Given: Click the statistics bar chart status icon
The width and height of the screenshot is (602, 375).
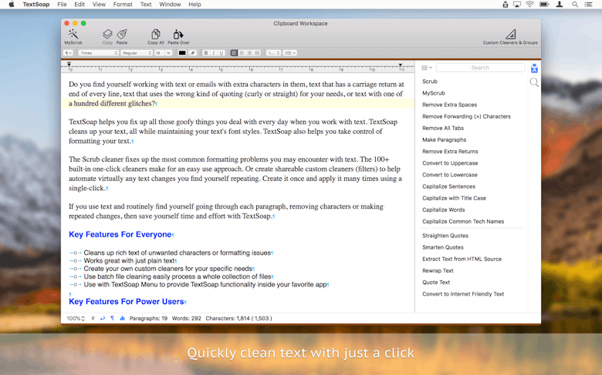Looking at the screenshot, I should (122, 318).
